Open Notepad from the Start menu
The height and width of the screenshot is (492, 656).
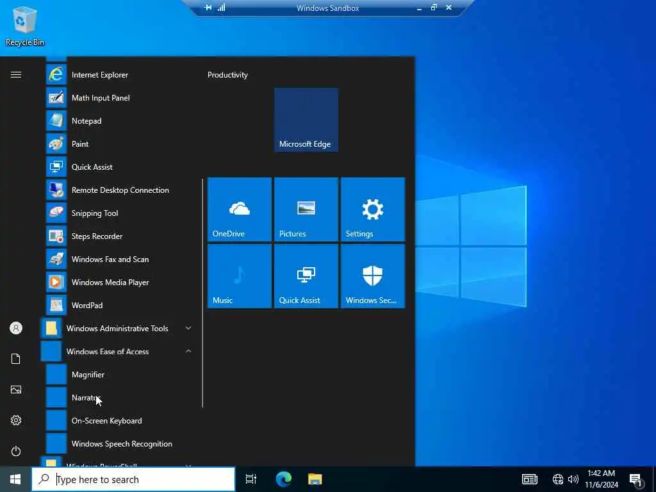119,121
